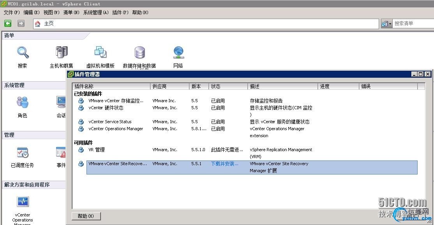Click plug-in icon beside vCenter Service Status
This screenshot has height=225, width=434.
tap(81, 122)
